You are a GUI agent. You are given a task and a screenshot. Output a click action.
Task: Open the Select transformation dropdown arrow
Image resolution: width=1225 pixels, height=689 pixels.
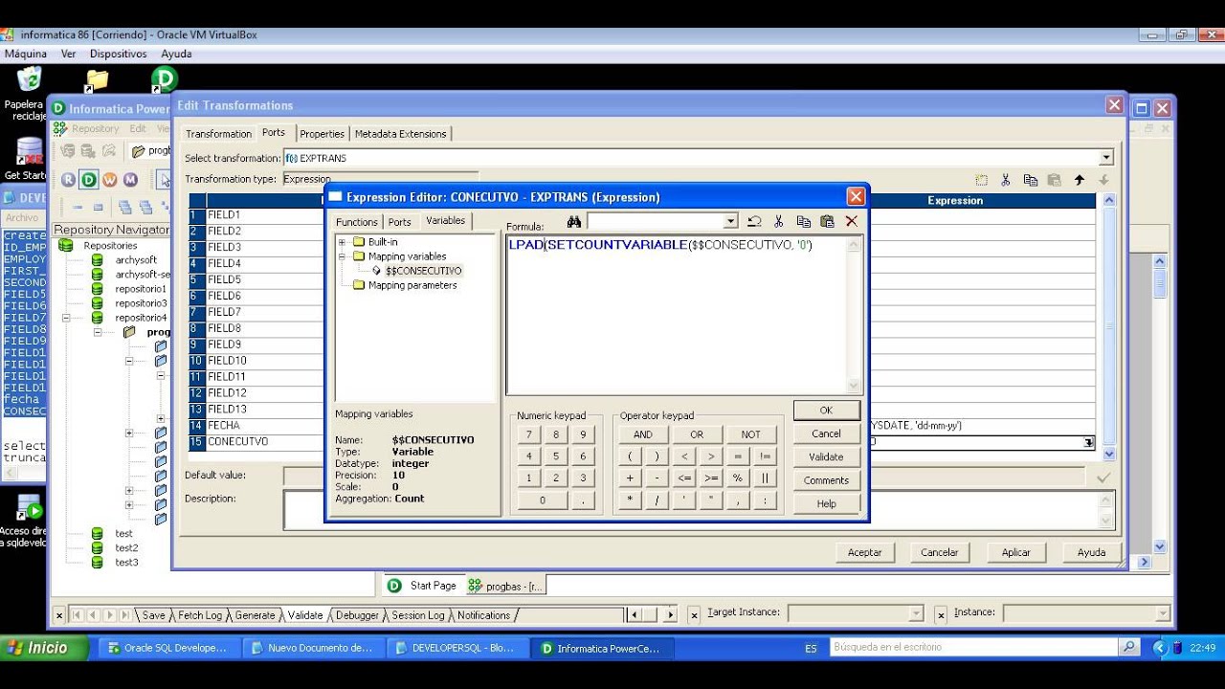(1106, 158)
